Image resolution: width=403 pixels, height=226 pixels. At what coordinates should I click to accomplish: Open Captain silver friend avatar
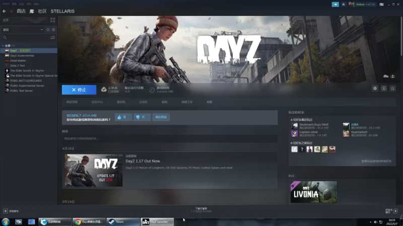295,133
